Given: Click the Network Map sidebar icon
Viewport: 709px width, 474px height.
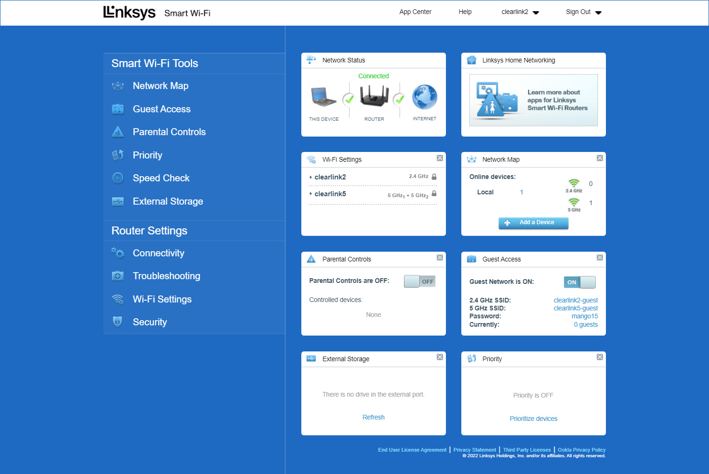Looking at the screenshot, I should coord(118,86).
